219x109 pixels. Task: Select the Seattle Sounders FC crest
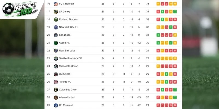click(x=56, y=58)
